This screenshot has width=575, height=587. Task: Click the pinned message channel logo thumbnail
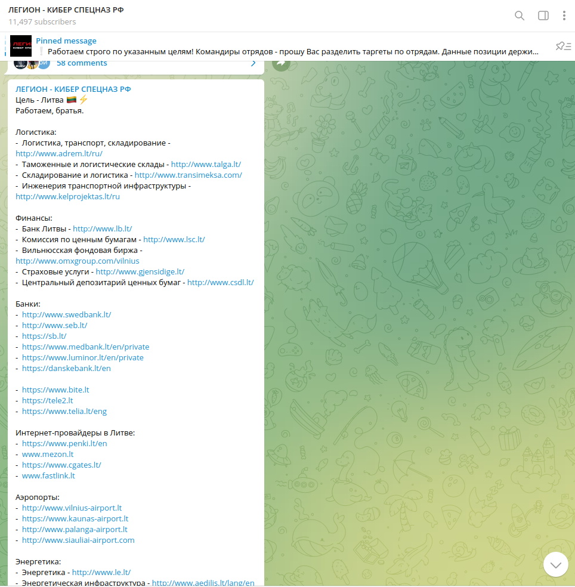(21, 47)
